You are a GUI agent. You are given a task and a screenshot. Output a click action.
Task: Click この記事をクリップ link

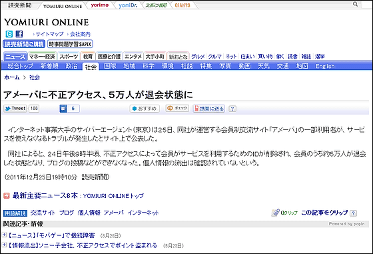coord(324,213)
